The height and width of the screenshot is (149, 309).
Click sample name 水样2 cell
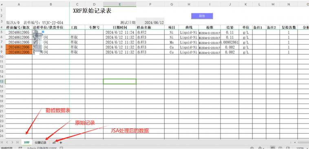[150, 32]
